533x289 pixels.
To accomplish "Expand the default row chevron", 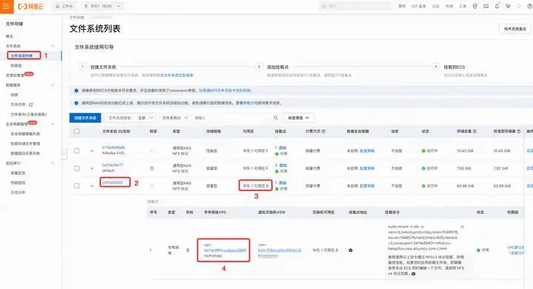I will 92,169.
